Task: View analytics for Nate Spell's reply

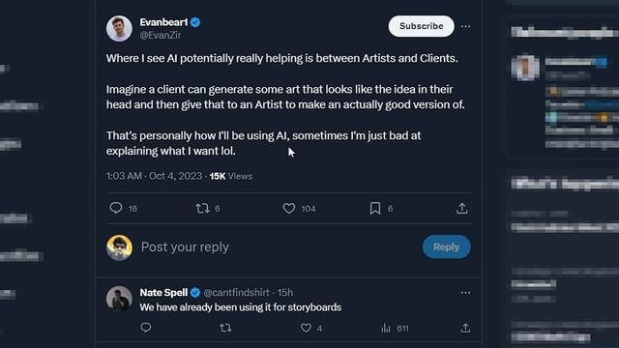Action: [386, 328]
